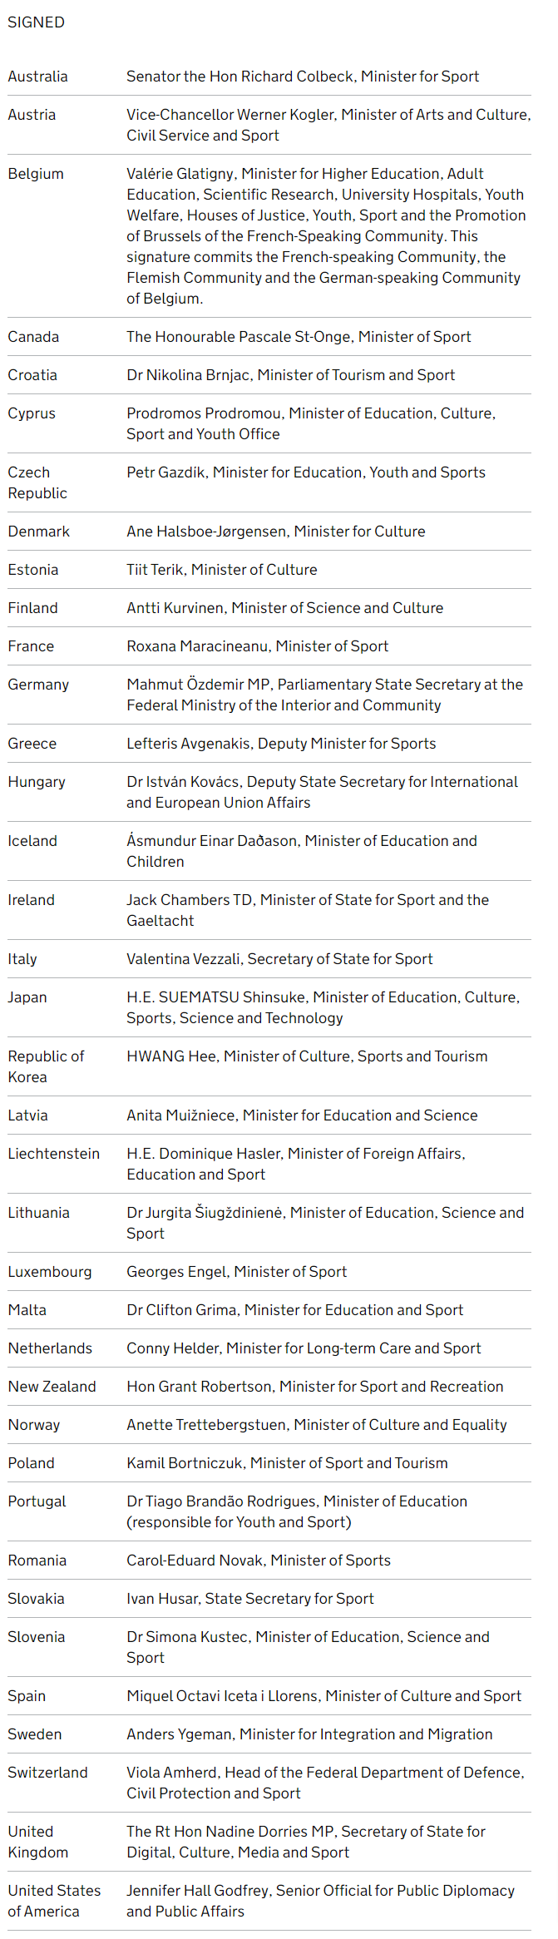
Task: Click Viola Amherd's Switzerland entry
Action: tap(326, 1783)
